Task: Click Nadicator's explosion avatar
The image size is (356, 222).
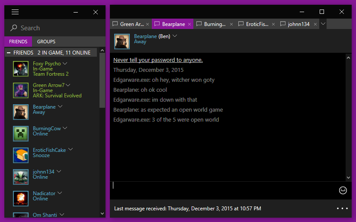Action: [x=20, y=199]
